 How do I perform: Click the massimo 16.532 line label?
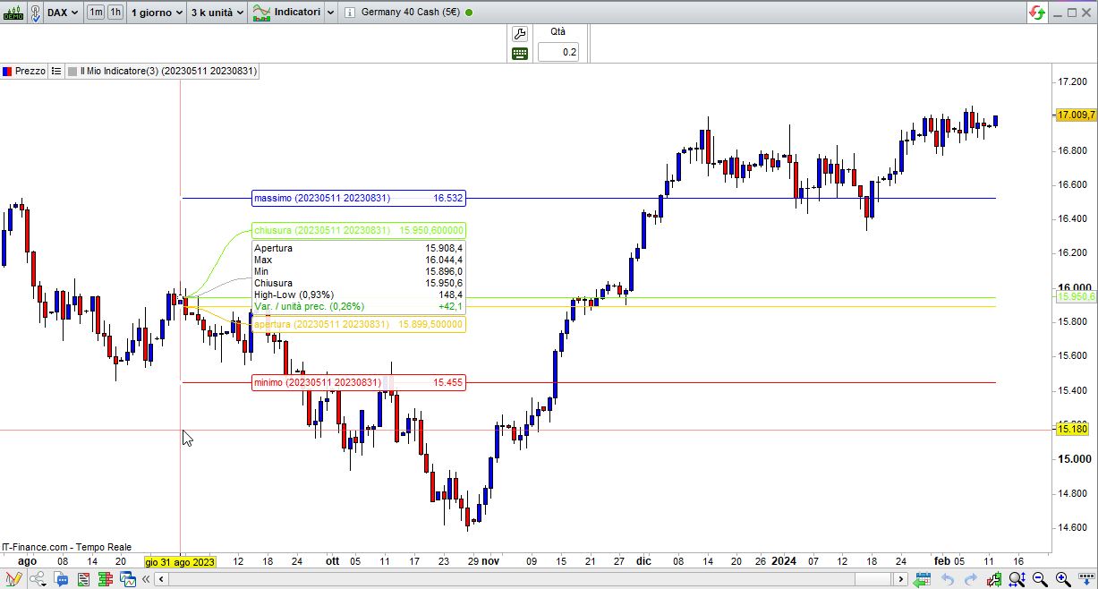coord(358,198)
